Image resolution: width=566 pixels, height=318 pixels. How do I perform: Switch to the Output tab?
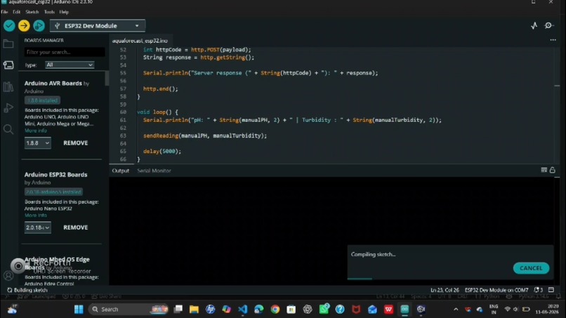point(121,171)
